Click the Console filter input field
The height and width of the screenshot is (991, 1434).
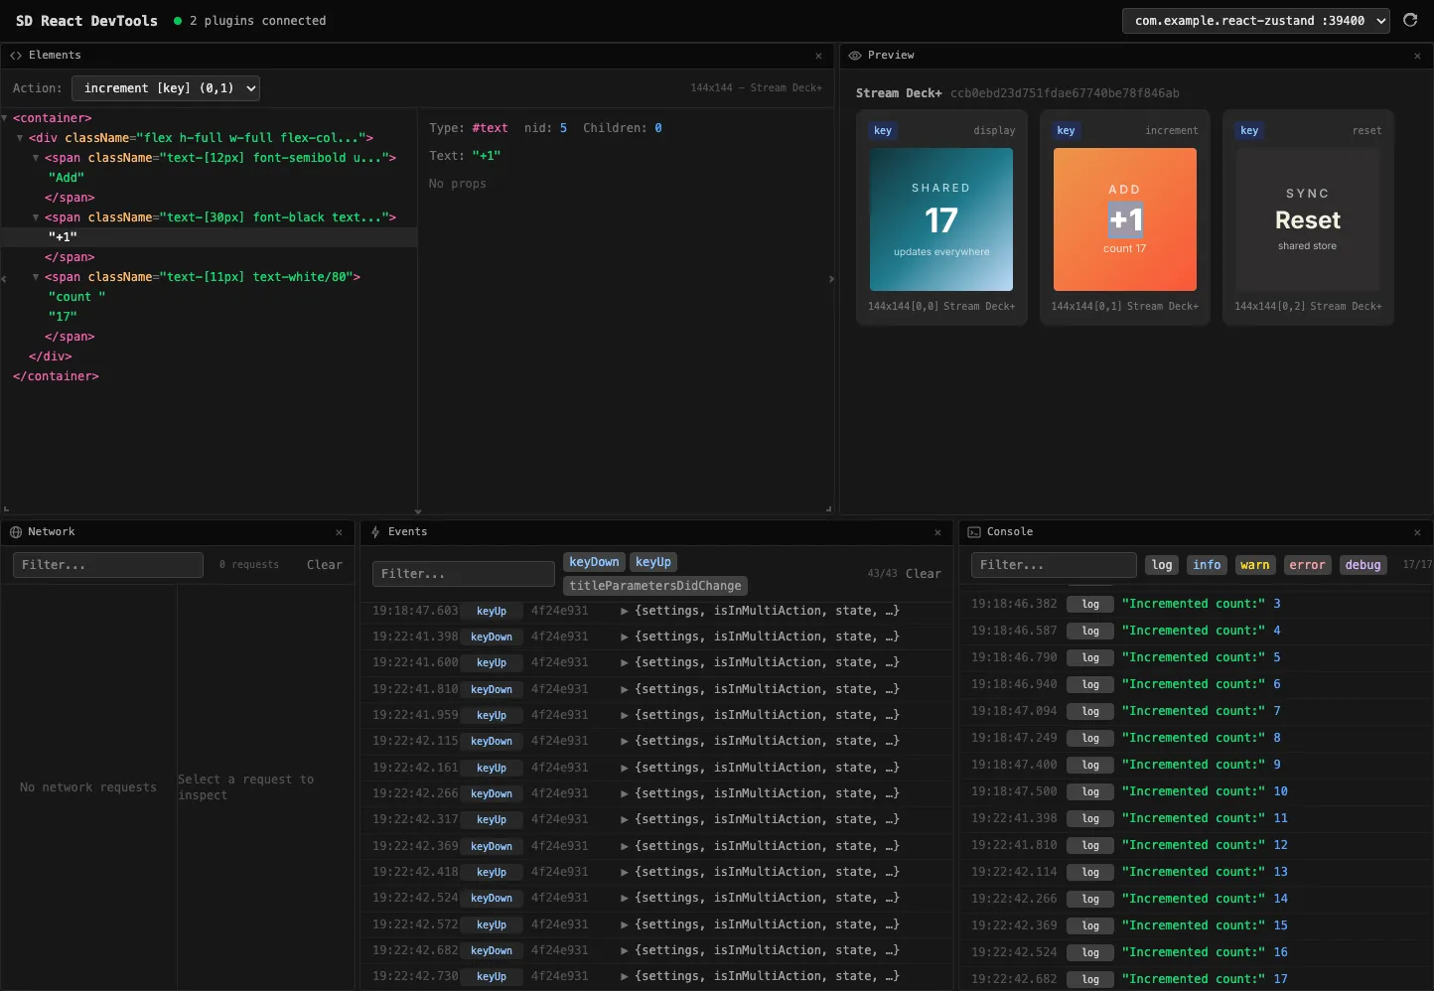coord(1053,565)
